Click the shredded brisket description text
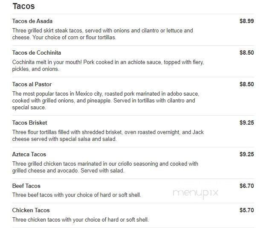272x228 pixels. pos(108,135)
